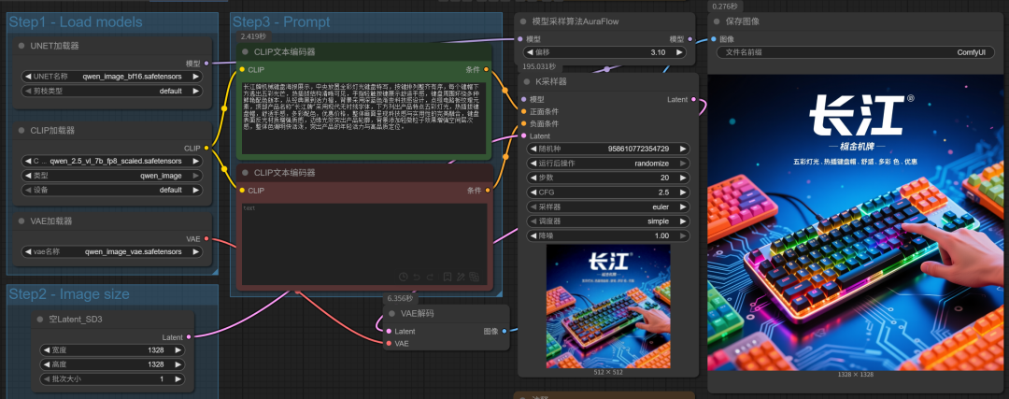Click the CLIP output port of CLIP加载器
Image resolution: width=1009 pixels, height=399 pixels.
click(206, 148)
